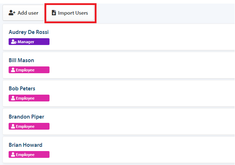Open Bob Peters' user entry

(x=119, y=93)
